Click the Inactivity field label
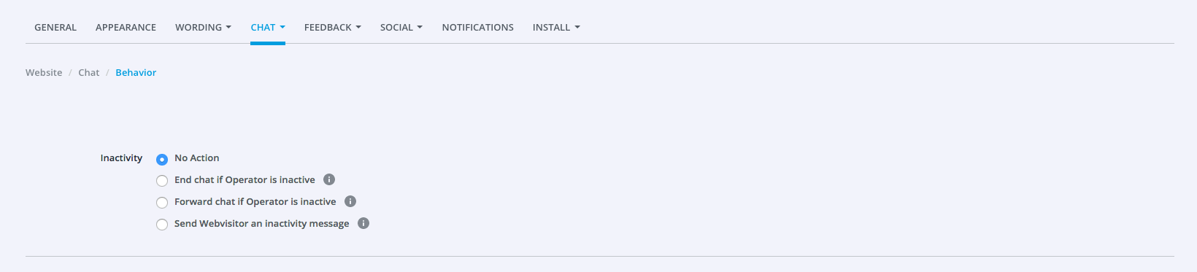The image size is (1197, 272). [121, 158]
